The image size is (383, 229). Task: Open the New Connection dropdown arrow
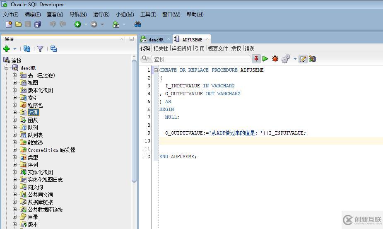point(15,49)
